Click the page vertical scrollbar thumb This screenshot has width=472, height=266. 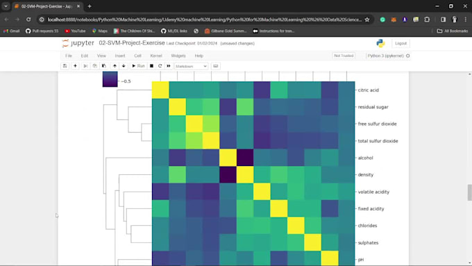pyautogui.click(x=470, y=193)
